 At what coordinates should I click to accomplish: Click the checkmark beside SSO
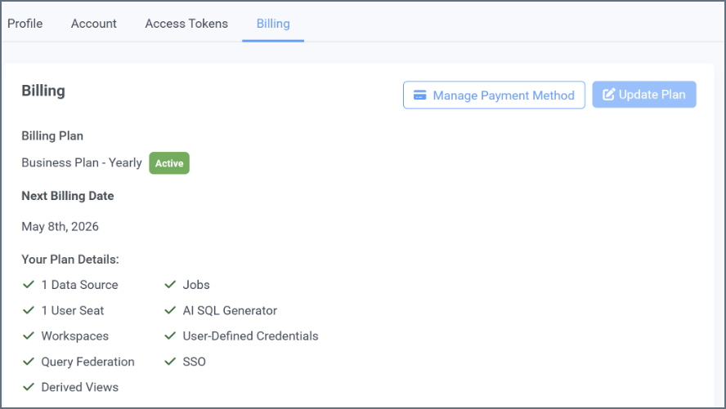(170, 362)
